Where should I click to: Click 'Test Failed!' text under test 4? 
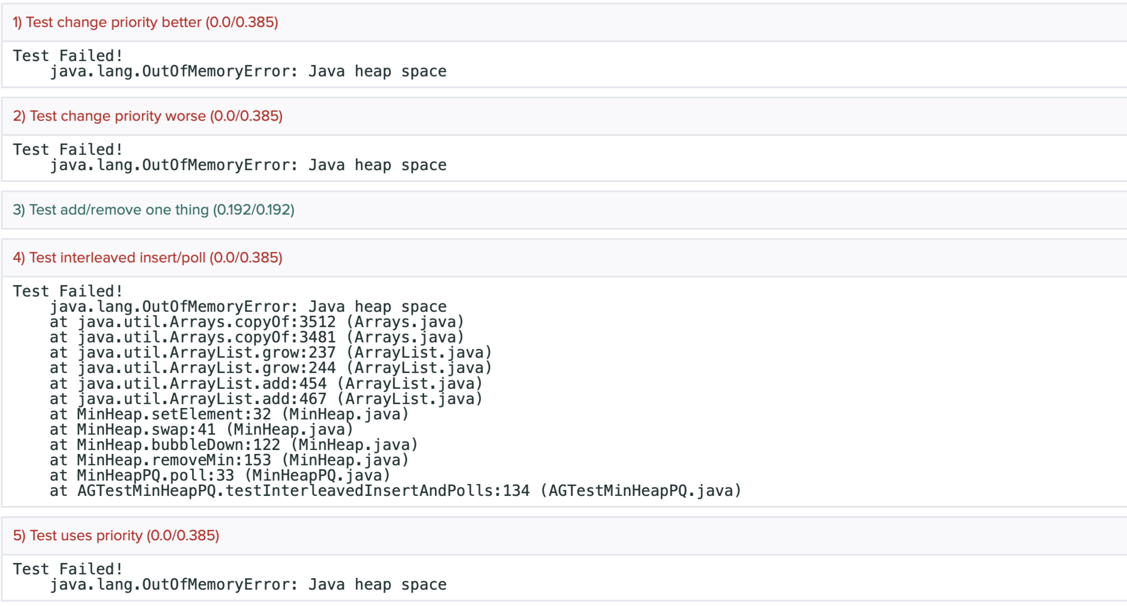pyautogui.click(x=68, y=291)
